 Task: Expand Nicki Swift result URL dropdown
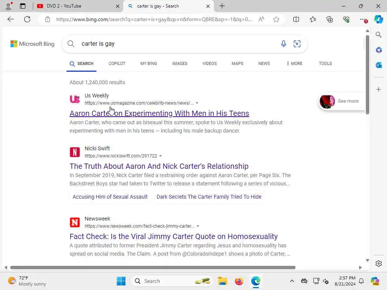160,156
